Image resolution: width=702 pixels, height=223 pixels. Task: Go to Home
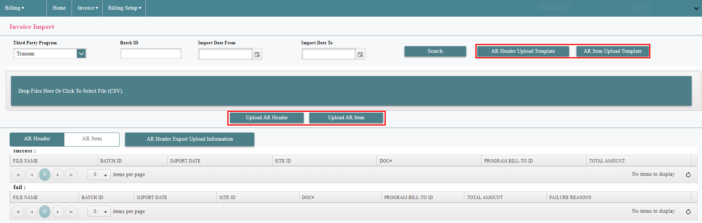pyautogui.click(x=59, y=8)
